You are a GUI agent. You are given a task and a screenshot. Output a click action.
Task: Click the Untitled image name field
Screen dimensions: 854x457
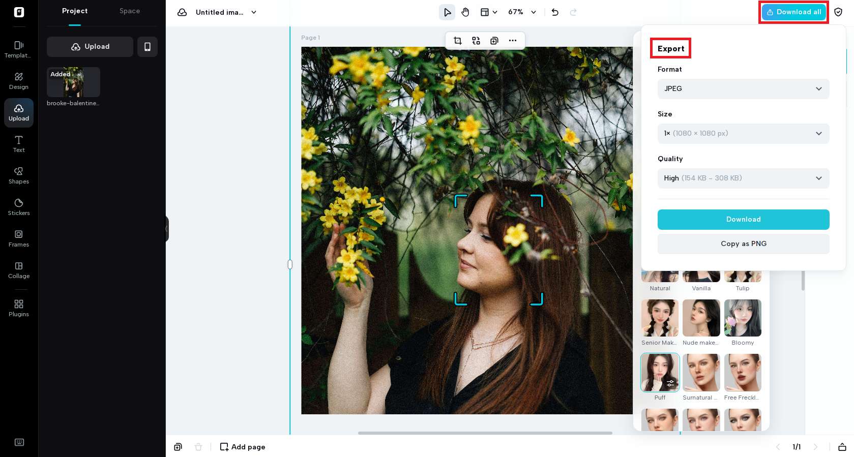[x=219, y=12]
